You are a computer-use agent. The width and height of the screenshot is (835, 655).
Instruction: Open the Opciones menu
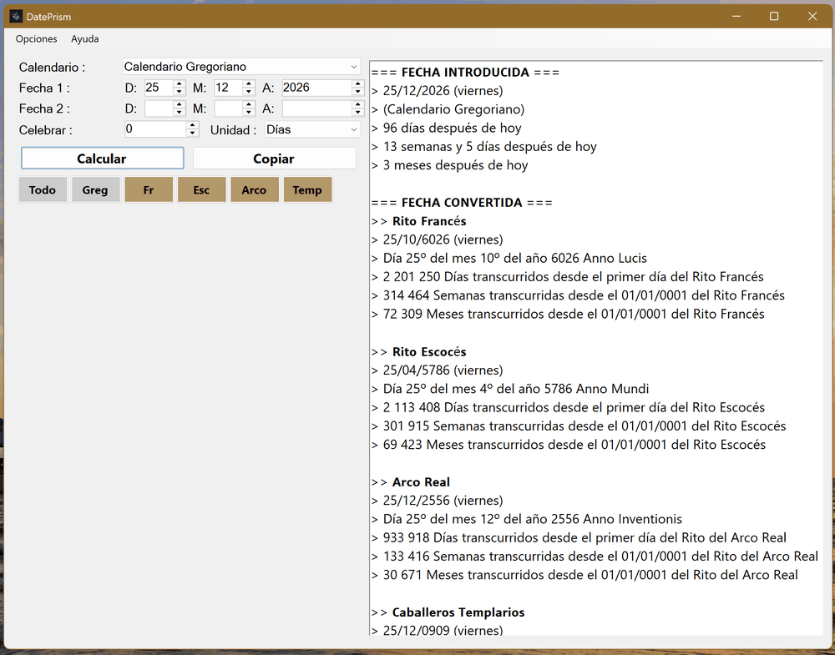(x=36, y=39)
